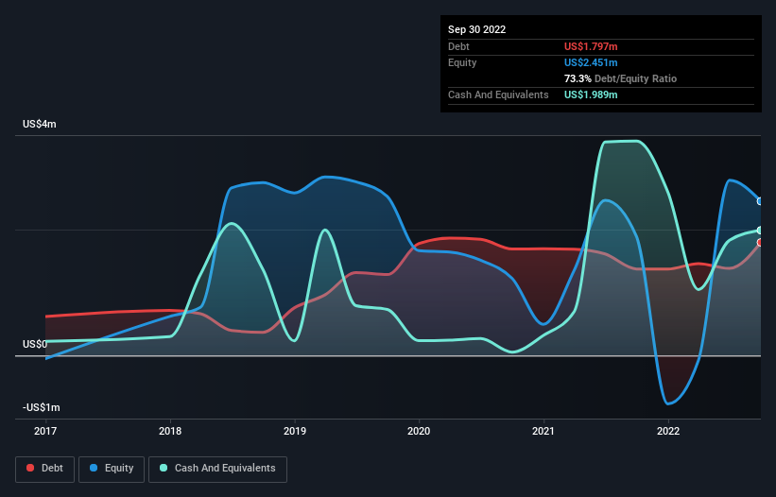Select the Cash endpoint marker on chart
Image resolution: width=776 pixels, height=497 pixels.
pyautogui.click(x=760, y=231)
